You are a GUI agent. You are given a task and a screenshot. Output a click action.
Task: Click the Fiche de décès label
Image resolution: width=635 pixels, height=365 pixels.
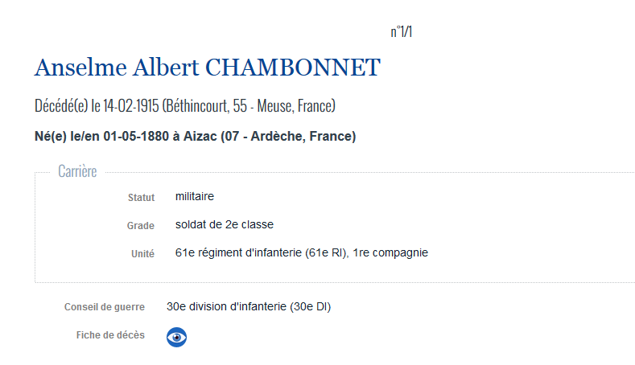coord(110,335)
